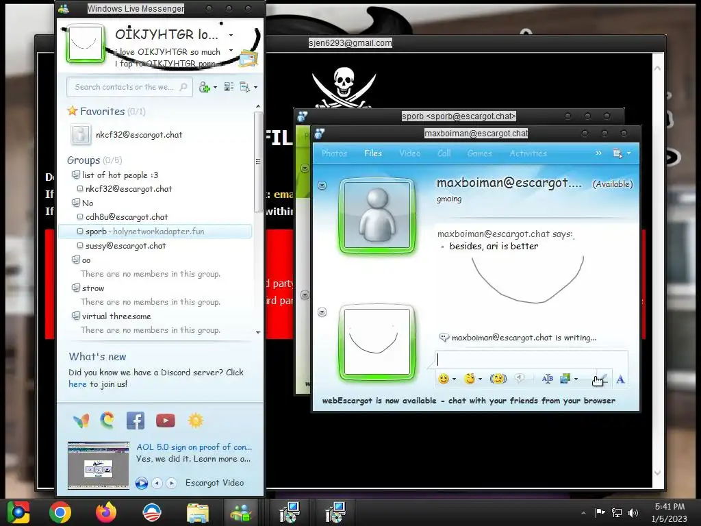Open the display name status dropdown arrow
Viewport: 701px width, 526px height.
click(231, 35)
